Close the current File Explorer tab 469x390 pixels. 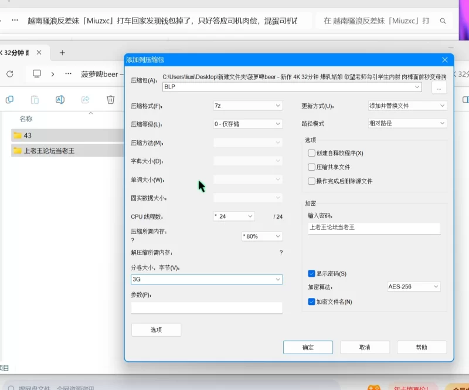39,53
